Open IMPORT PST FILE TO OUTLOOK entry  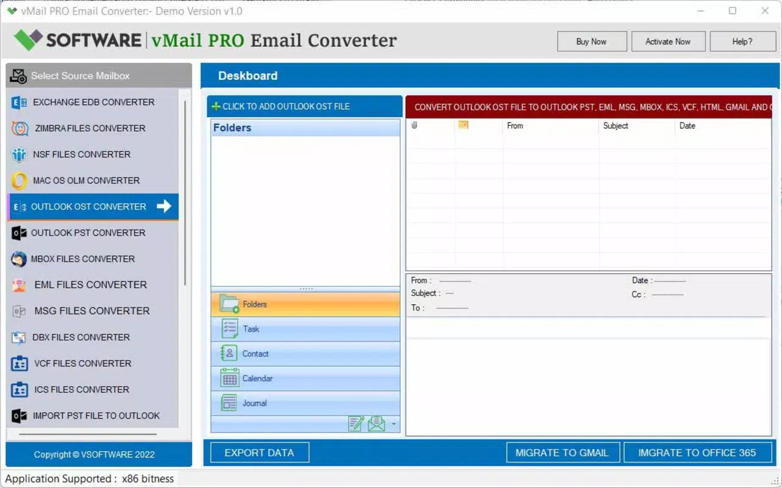[x=93, y=416]
